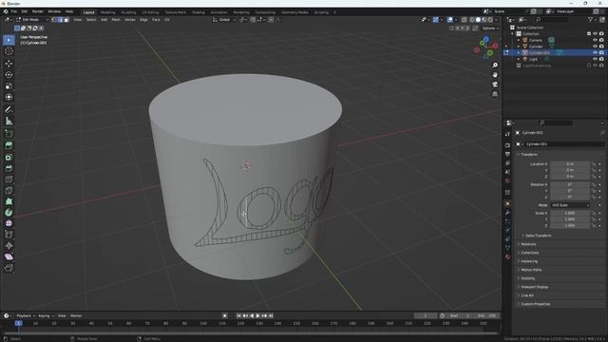Select the Annotate tool
Image resolution: width=608 pixels, height=342 pixels.
pos(9,110)
